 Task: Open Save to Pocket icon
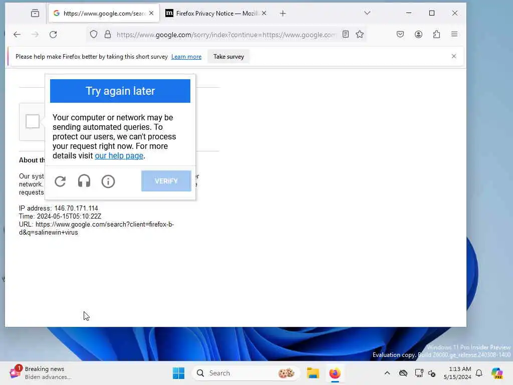click(x=400, y=34)
